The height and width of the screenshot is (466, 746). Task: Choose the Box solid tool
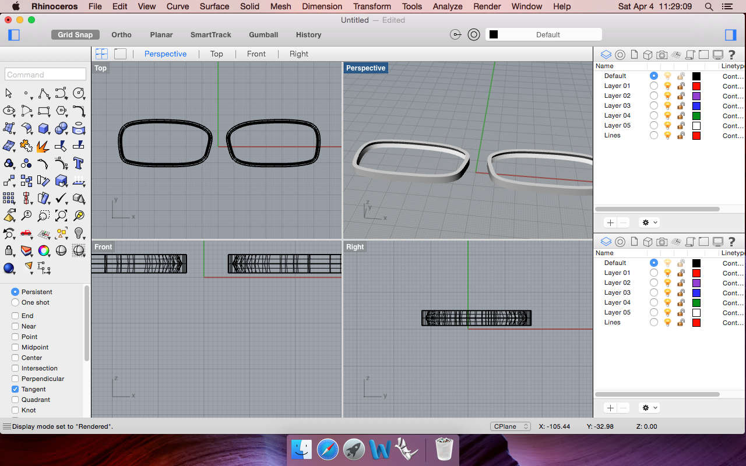[x=43, y=128]
